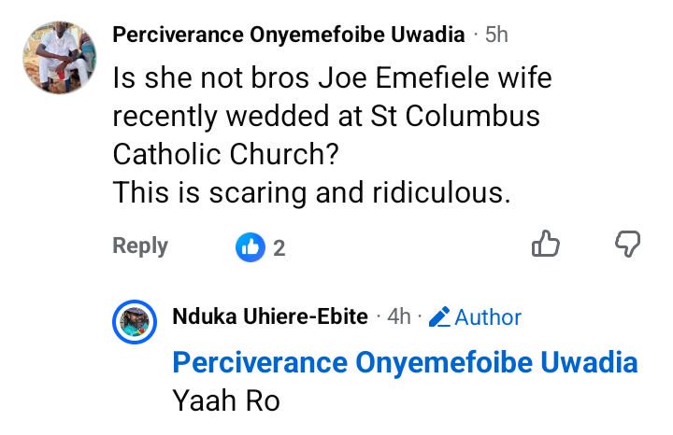
Task: View the reaction count of 2
Action: tap(279, 248)
